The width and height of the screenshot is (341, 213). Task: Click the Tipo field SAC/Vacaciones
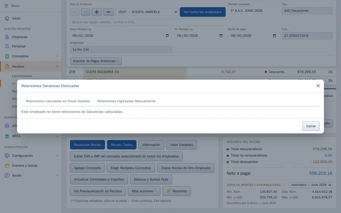[307, 11]
